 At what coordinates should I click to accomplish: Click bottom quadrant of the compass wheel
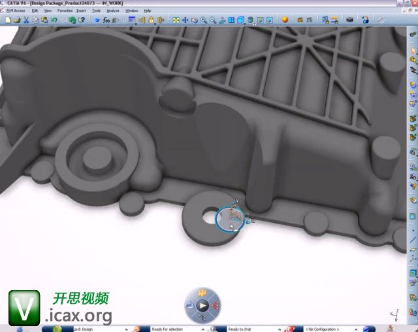pyautogui.click(x=202, y=318)
